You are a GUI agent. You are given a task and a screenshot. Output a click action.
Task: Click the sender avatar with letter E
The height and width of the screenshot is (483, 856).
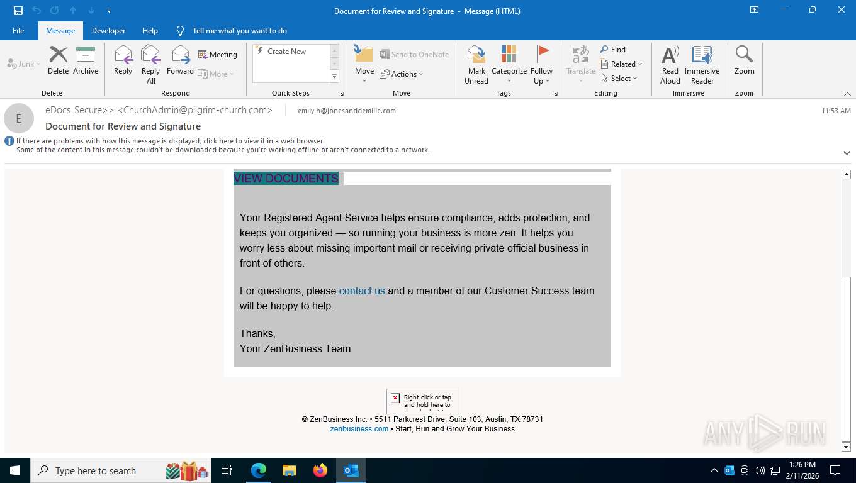pyautogui.click(x=19, y=118)
